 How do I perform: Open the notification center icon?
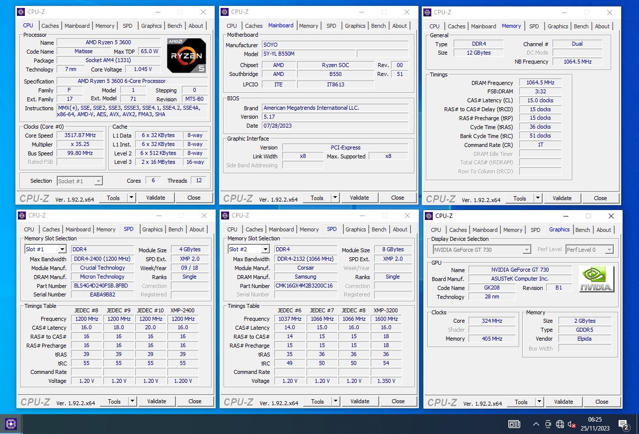624,424
